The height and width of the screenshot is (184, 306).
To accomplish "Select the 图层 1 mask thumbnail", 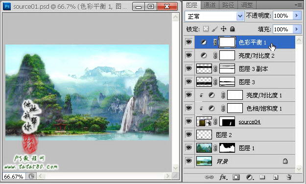I will (227, 148).
